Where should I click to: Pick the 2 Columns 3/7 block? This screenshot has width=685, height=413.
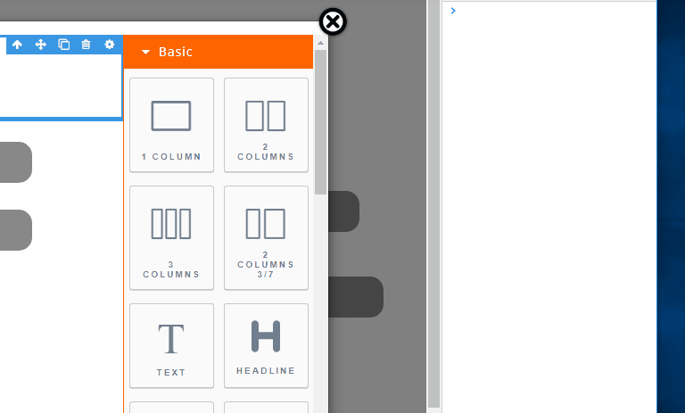click(266, 238)
